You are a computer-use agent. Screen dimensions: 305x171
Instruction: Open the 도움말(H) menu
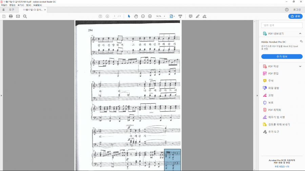click(37, 5)
